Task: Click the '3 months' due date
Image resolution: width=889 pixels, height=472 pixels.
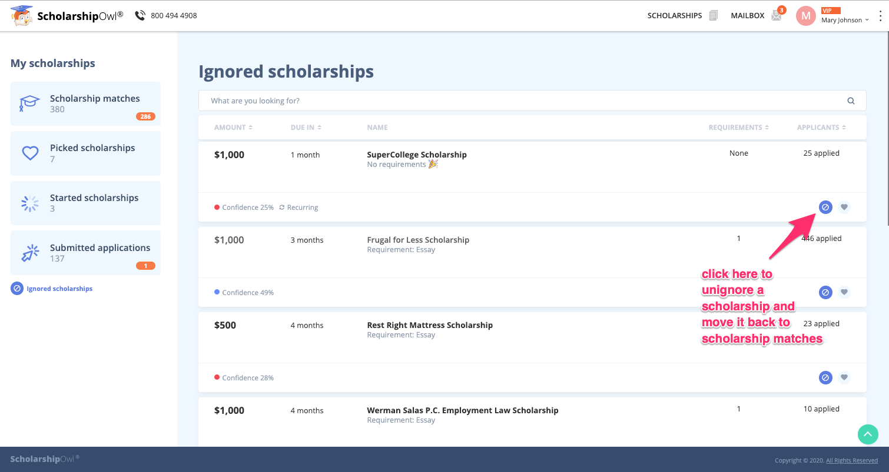Action: pyautogui.click(x=307, y=240)
